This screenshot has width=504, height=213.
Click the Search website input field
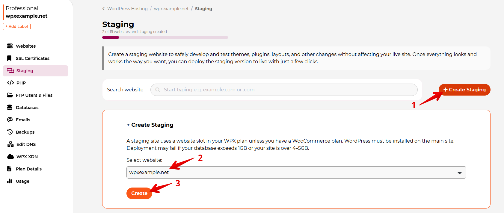pos(284,90)
